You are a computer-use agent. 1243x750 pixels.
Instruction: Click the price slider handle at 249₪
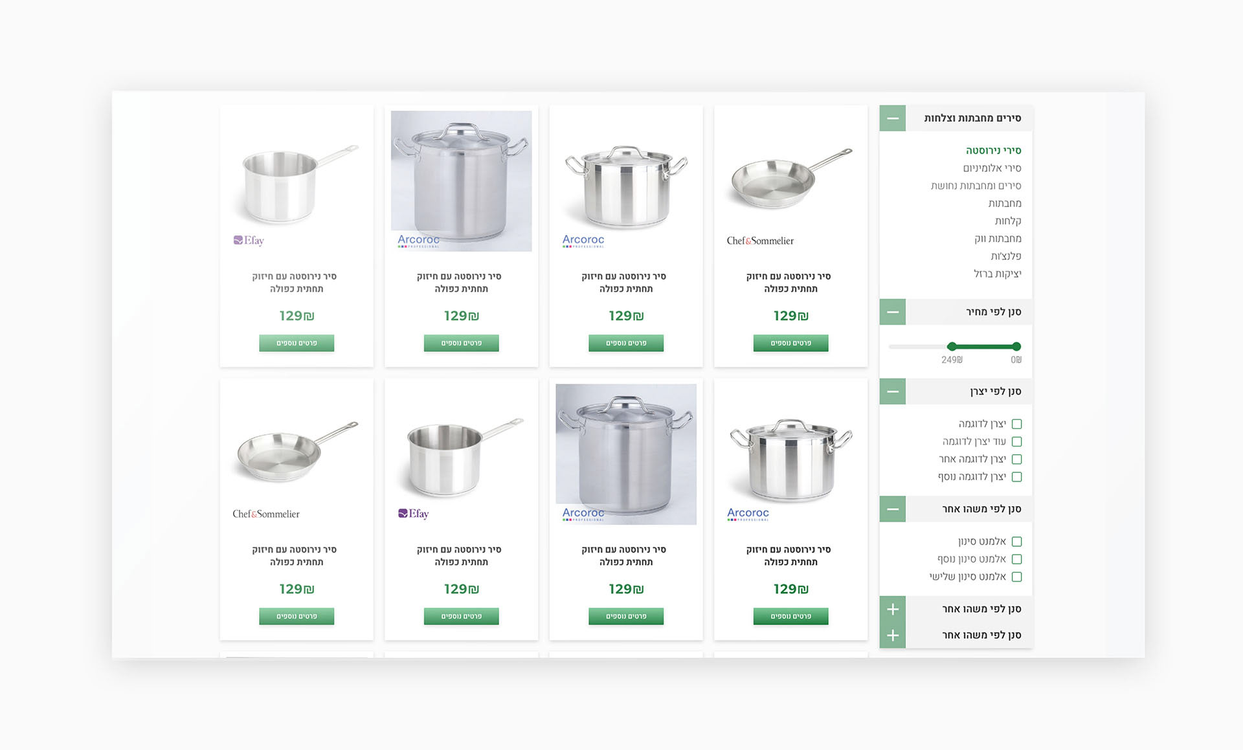click(x=952, y=346)
